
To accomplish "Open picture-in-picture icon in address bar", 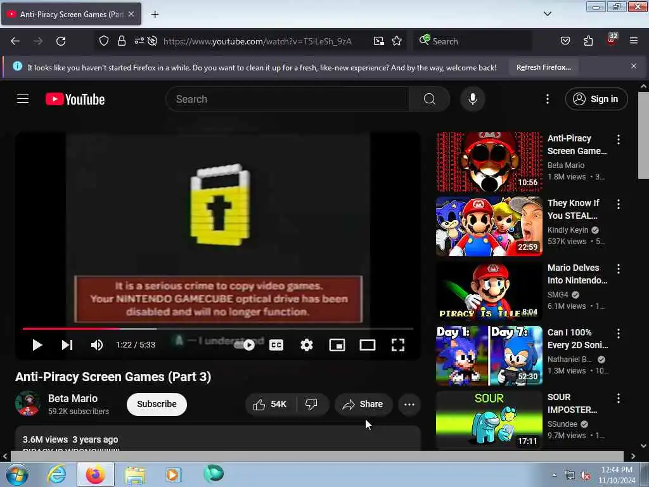I will tap(379, 41).
